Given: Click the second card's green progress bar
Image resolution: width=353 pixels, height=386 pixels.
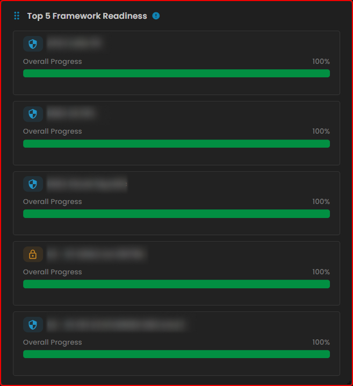Looking at the screenshot, I should [176, 144].
